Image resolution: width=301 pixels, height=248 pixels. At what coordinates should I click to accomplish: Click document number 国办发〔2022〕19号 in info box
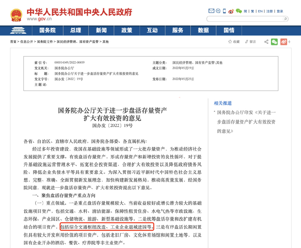69,79
